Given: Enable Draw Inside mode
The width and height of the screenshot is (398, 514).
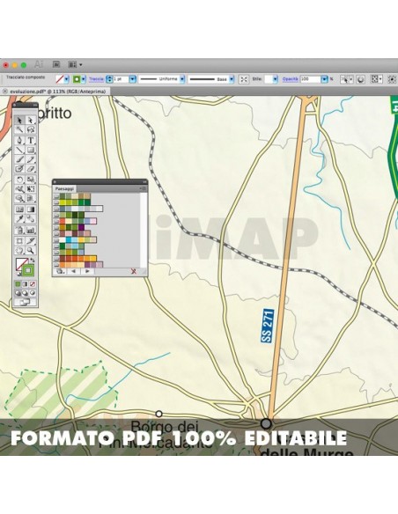Looking at the screenshot, I should tap(33, 293).
